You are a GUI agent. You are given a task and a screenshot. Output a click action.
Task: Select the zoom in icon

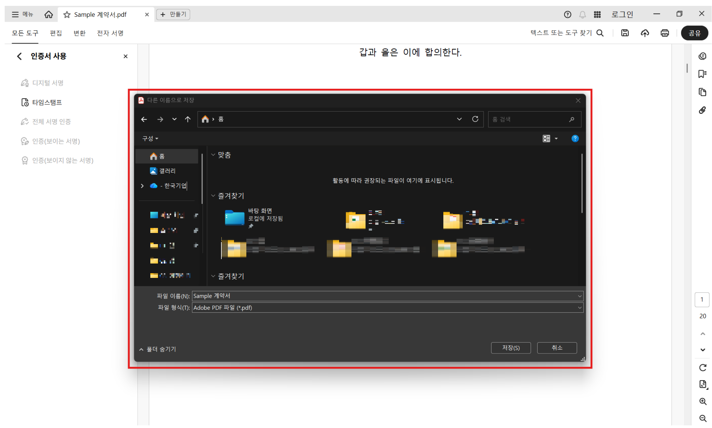point(703,402)
